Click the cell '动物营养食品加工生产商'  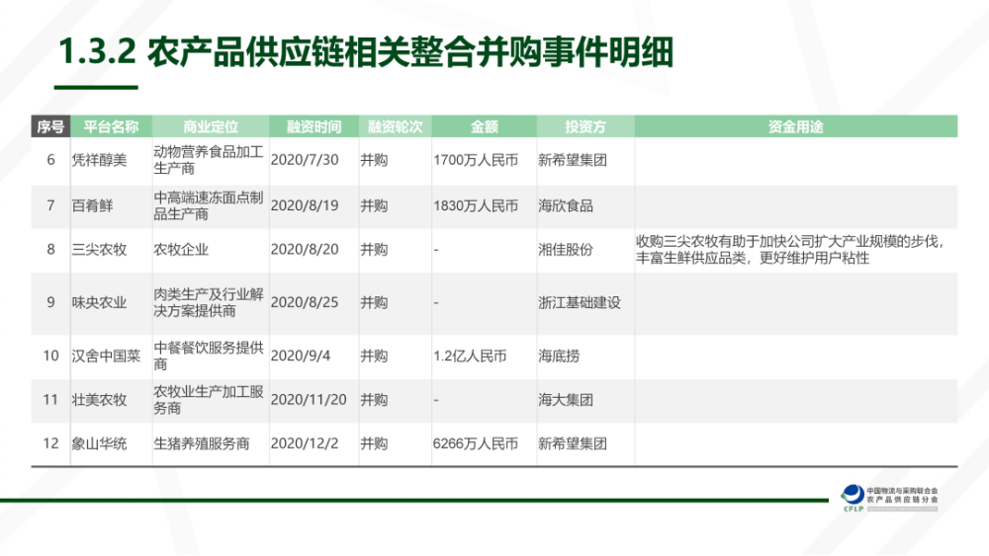(x=209, y=160)
